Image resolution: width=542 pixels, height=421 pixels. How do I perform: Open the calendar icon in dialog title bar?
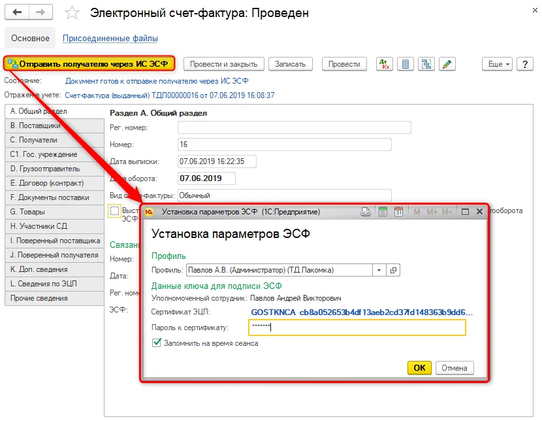point(398,212)
